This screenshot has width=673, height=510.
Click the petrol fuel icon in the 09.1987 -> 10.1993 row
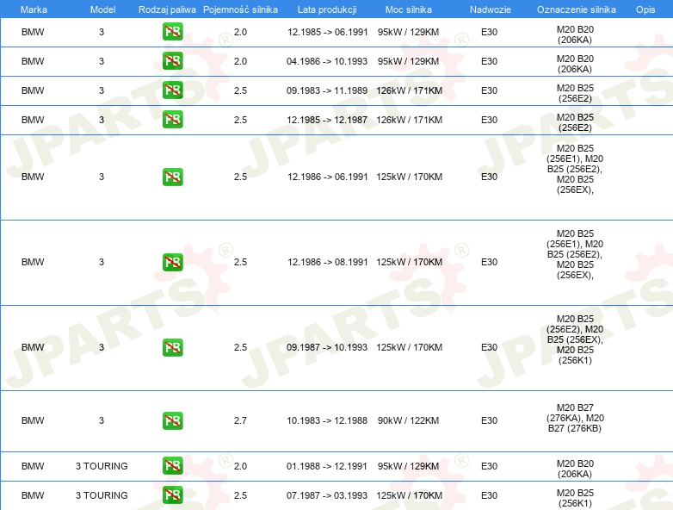click(172, 347)
